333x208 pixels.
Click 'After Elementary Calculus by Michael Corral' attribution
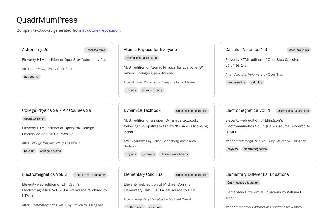tap(157, 199)
